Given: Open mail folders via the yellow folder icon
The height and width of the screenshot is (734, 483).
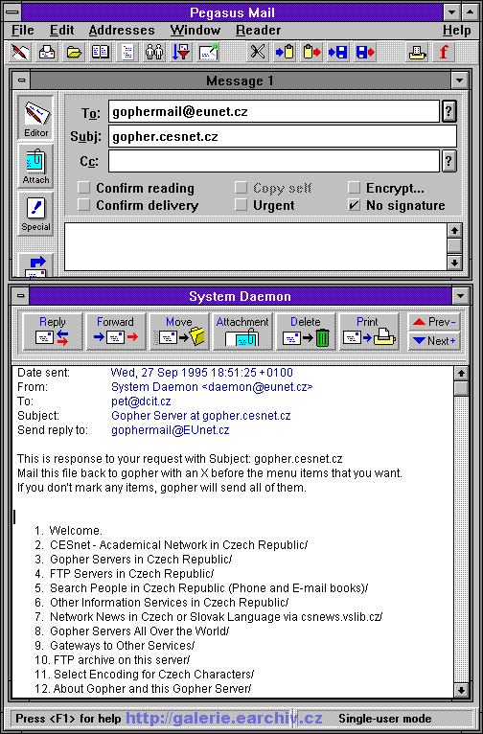Looking at the screenshot, I should click(74, 52).
